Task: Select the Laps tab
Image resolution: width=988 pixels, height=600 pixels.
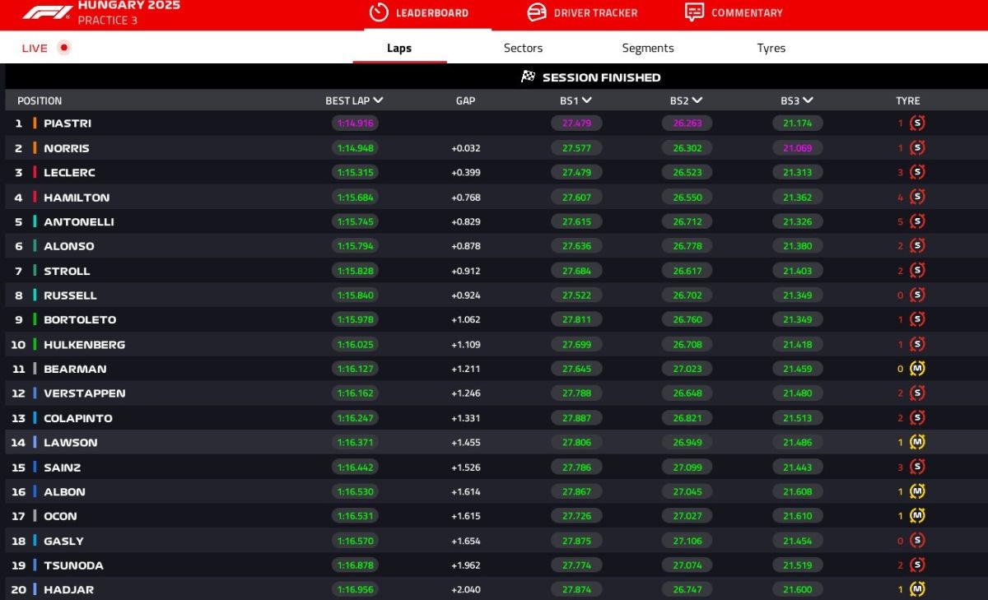Action: click(x=399, y=48)
